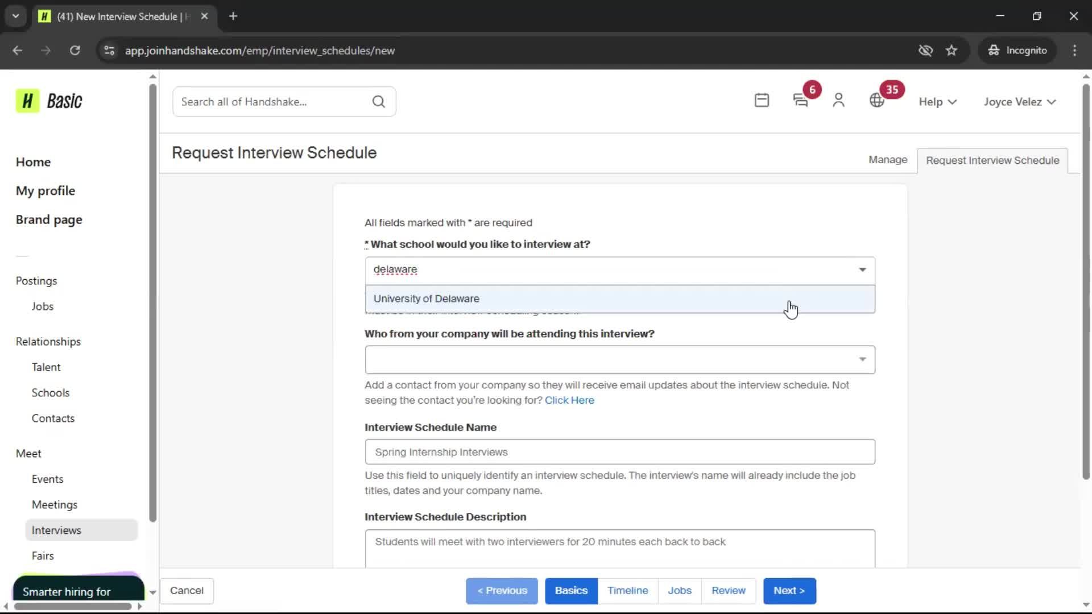Follow the Click Here link
Screen dimensions: 1092x614
[569, 400]
